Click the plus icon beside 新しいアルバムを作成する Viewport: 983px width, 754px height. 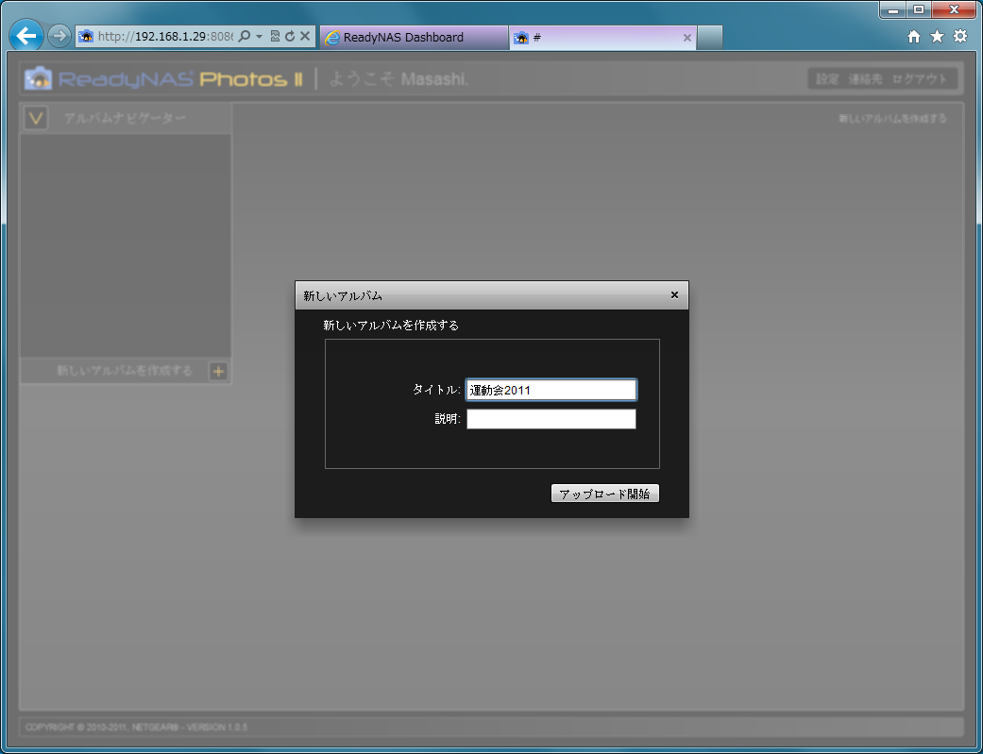(218, 371)
